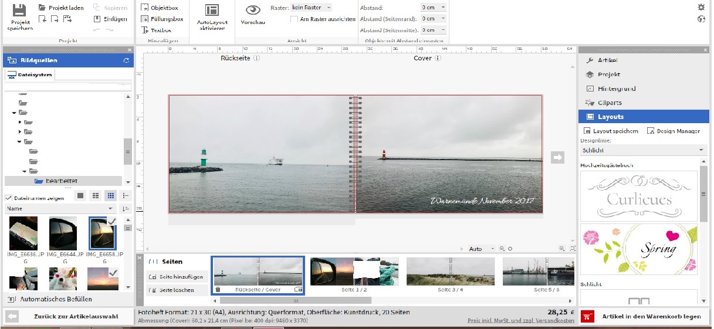The image size is (714, 329).
Task: Toggle sort direction icon beside Name
Action: [x=126, y=208]
